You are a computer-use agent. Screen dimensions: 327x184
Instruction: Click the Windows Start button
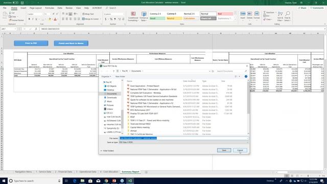click(4, 180)
